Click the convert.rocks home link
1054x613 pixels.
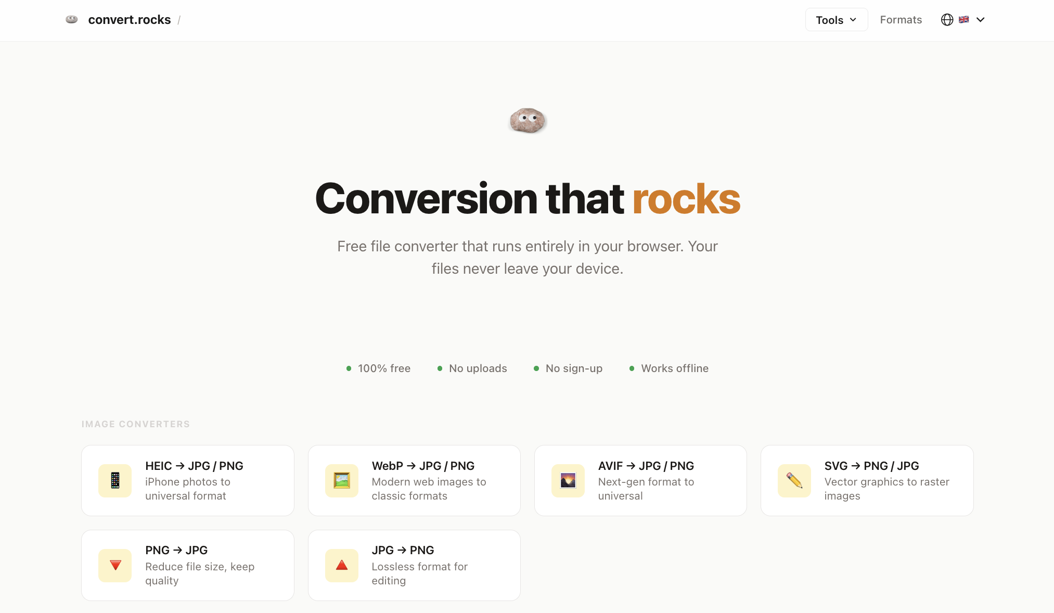pyautogui.click(x=130, y=20)
